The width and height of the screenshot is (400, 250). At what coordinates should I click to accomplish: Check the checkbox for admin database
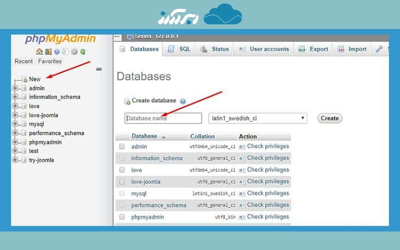pyautogui.click(x=121, y=146)
